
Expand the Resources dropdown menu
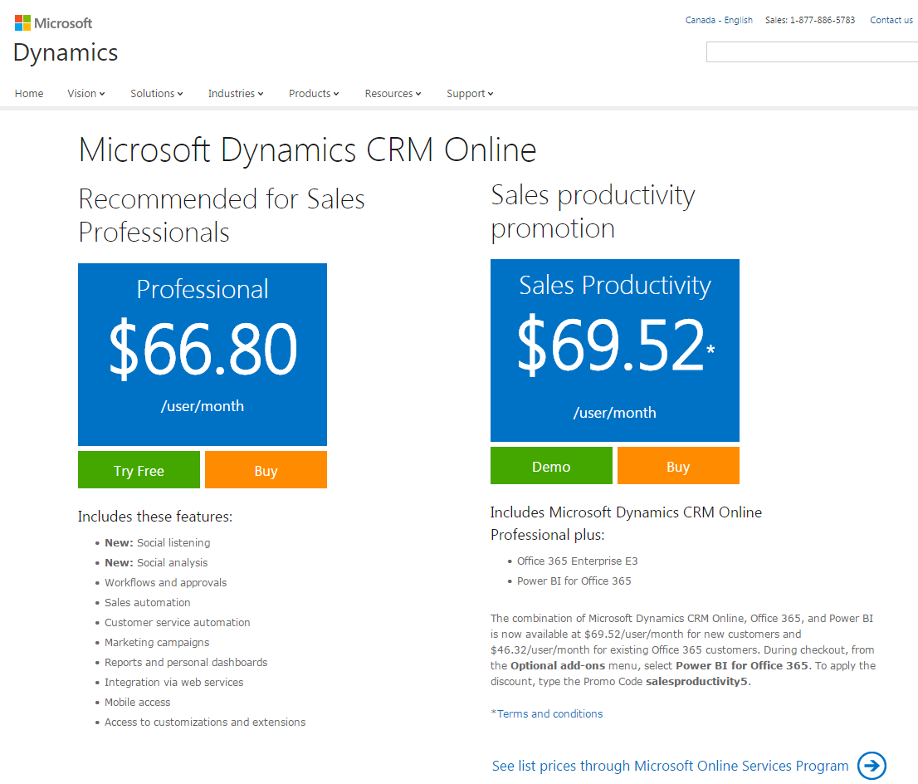393,94
